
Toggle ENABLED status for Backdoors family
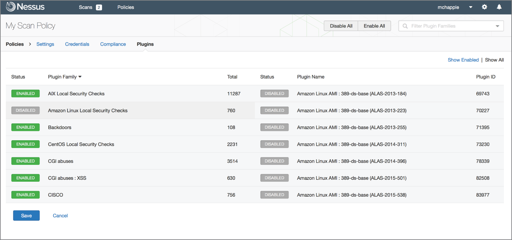coord(25,127)
